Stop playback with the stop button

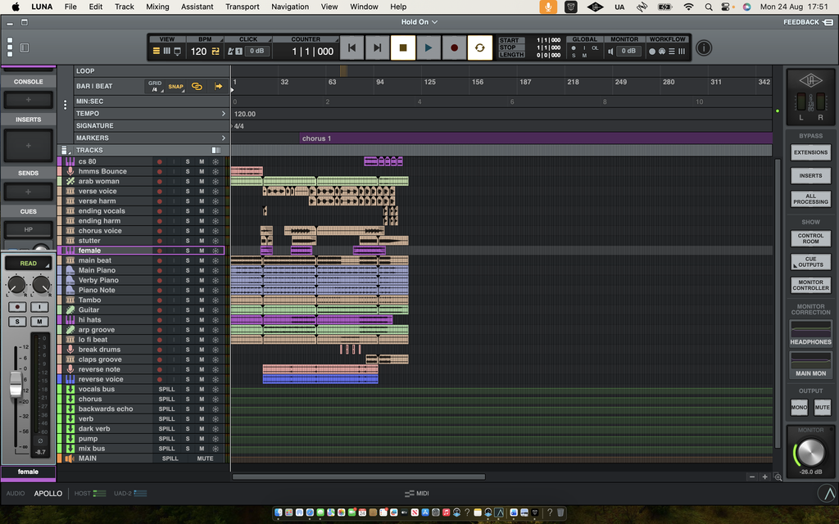(403, 48)
